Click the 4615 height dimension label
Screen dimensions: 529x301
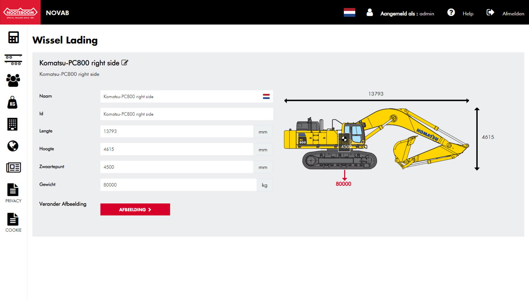(488, 137)
